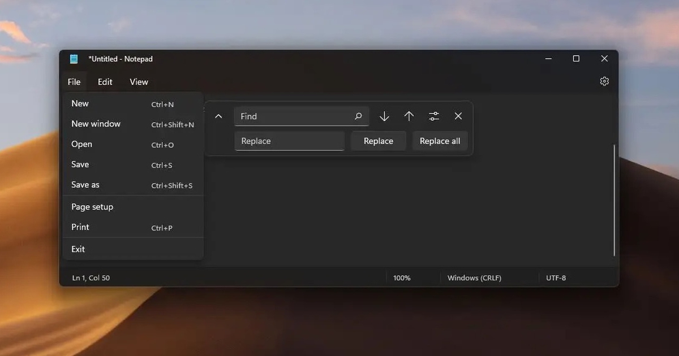
Task: Click the Find text field
Action: pos(302,116)
